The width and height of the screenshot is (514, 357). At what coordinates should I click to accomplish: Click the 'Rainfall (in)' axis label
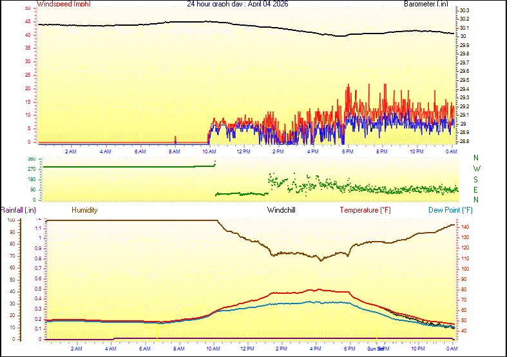pyautogui.click(x=18, y=210)
